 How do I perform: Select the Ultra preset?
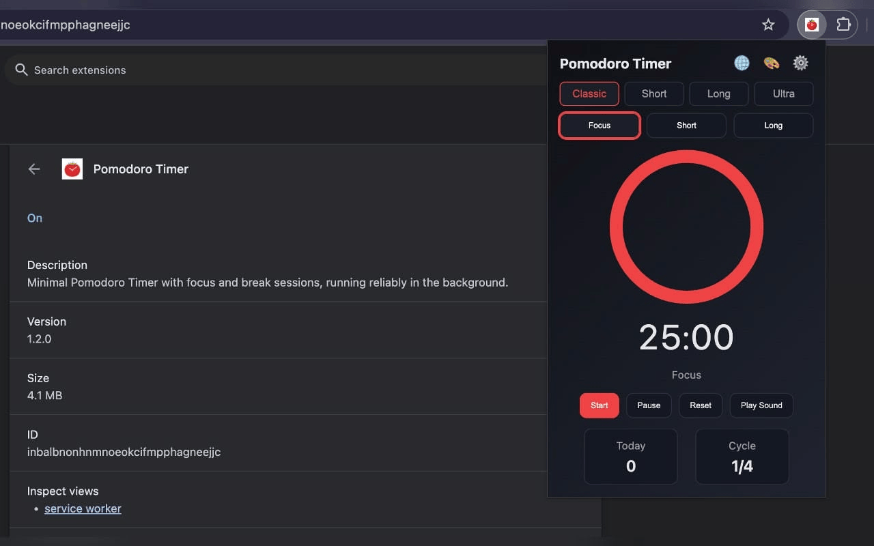pyautogui.click(x=784, y=94)
